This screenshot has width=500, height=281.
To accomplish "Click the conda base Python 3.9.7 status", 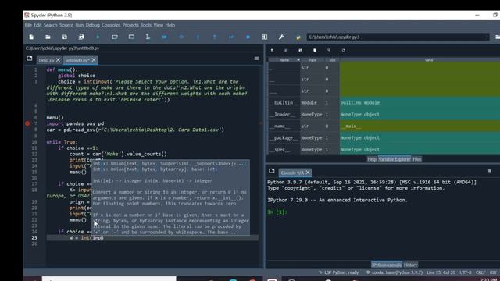I will [x=395, y=272].
